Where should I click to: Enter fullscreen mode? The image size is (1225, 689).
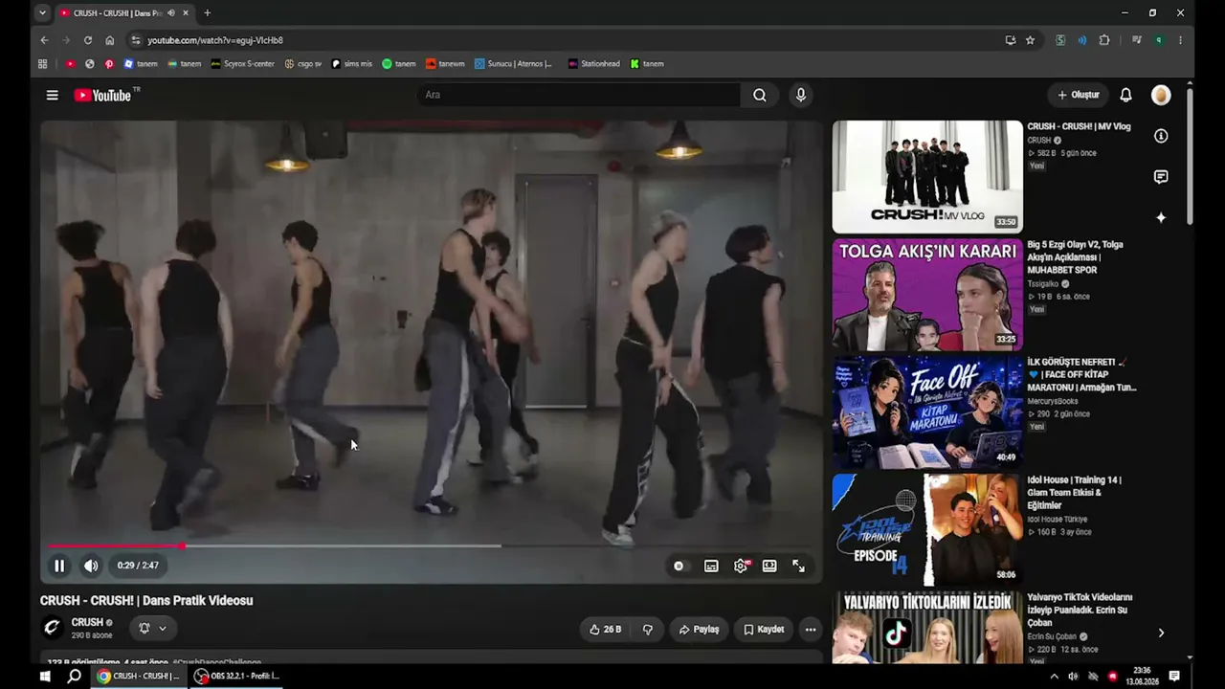tap(798, 566)
